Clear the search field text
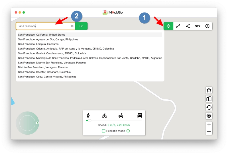 [x=72, y=26]
